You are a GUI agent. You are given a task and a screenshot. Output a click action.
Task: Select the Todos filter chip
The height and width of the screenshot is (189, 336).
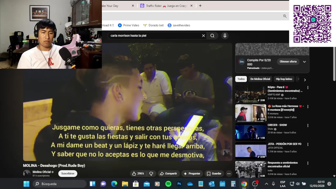click(241, 79)
